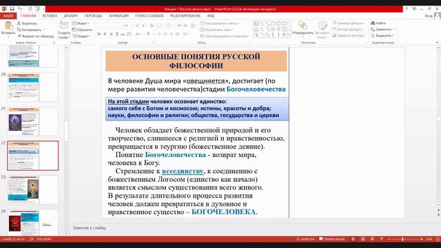This screenshot has height=248, width=441.
Task: Click the Создать слайд new slide icon
Action: [x=64, y=25]
